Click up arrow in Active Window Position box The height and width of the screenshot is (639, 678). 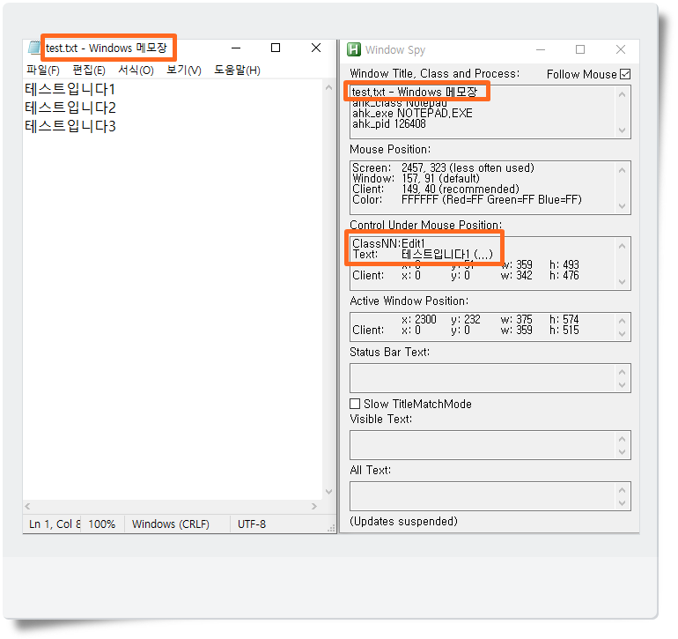tap(622, 320)
